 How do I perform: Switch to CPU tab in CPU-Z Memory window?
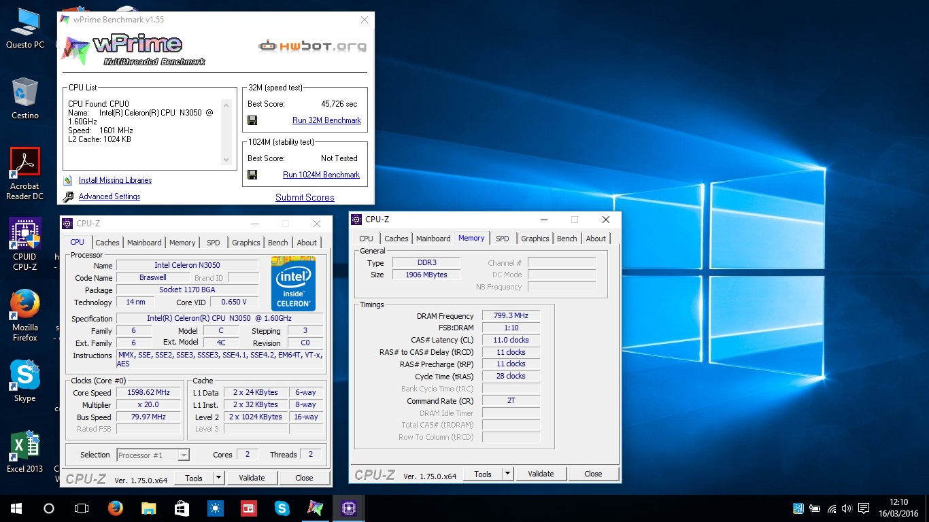367,239
